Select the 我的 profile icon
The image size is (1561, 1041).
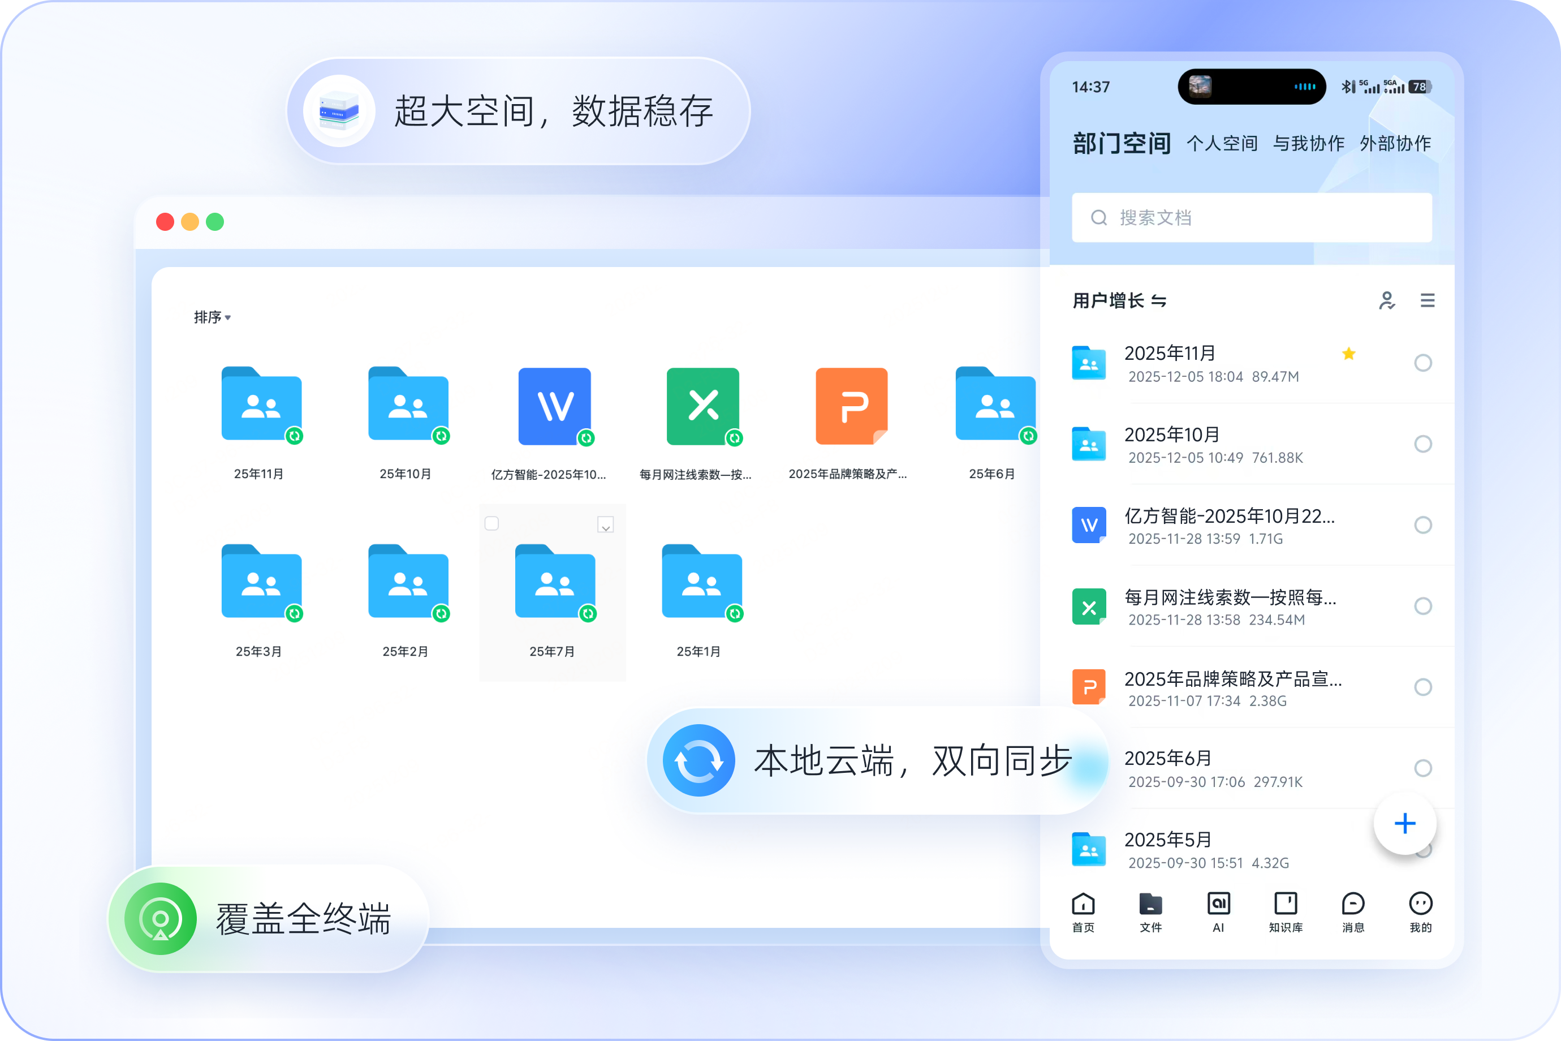(1421, 904)
